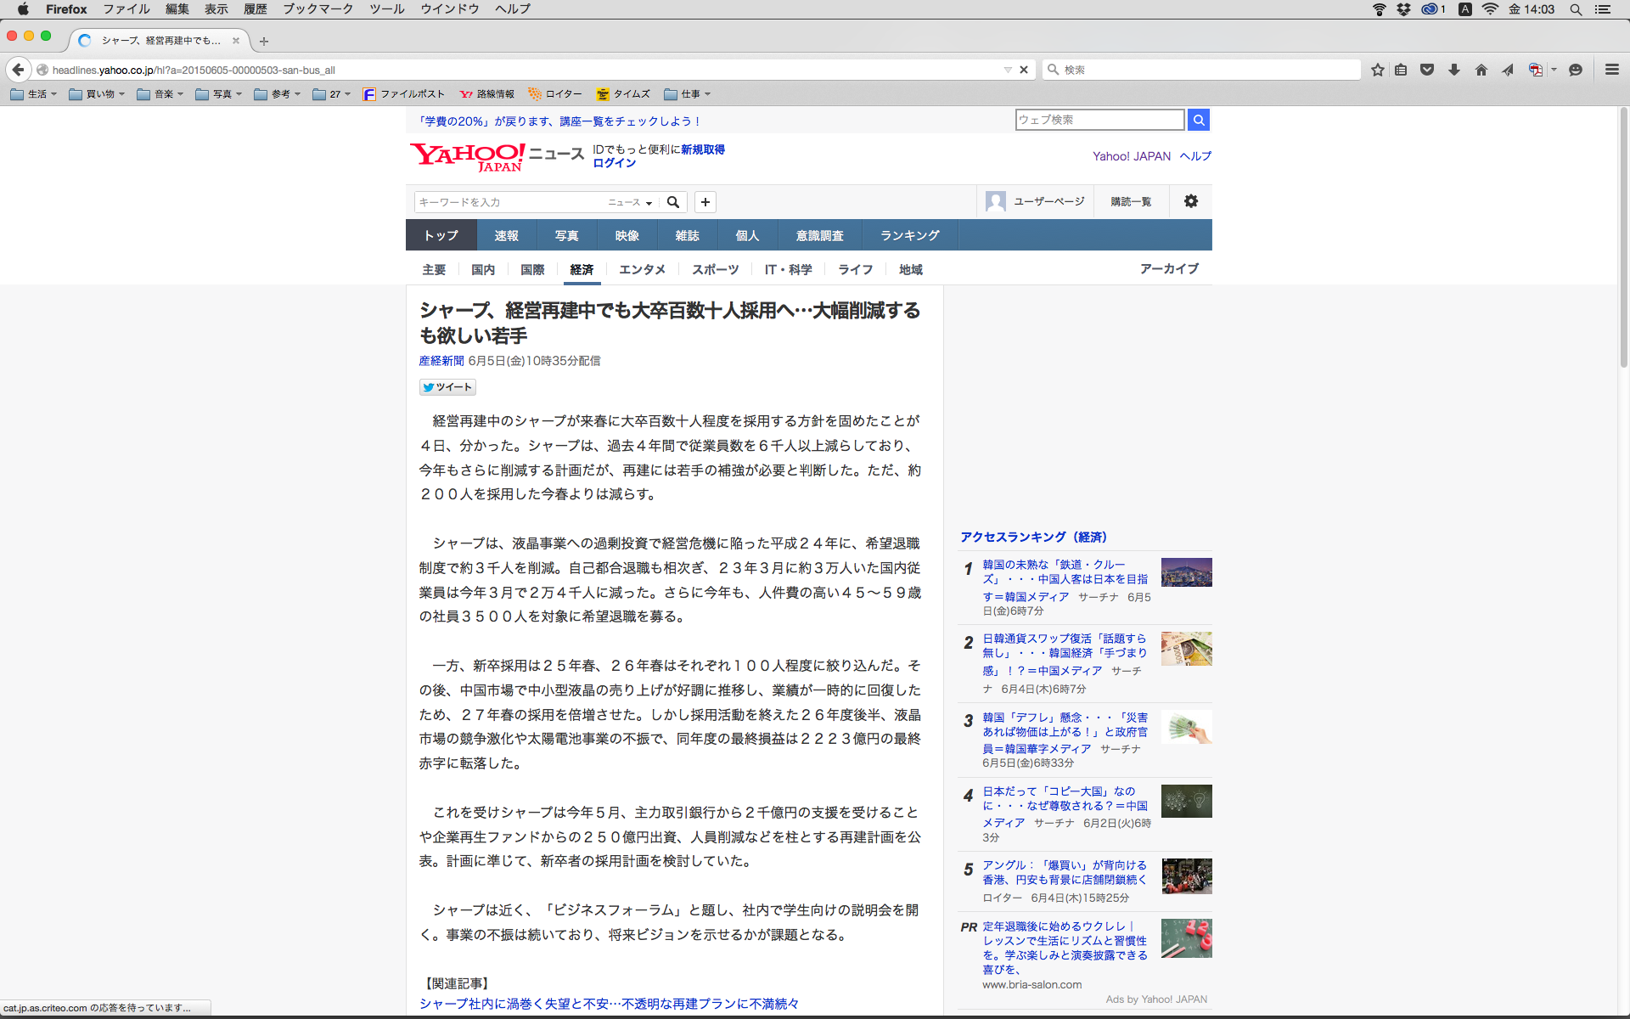Click the bookmark star icon in toolbar
Screen dimensions: 1630x1019
pos(1377,70)
